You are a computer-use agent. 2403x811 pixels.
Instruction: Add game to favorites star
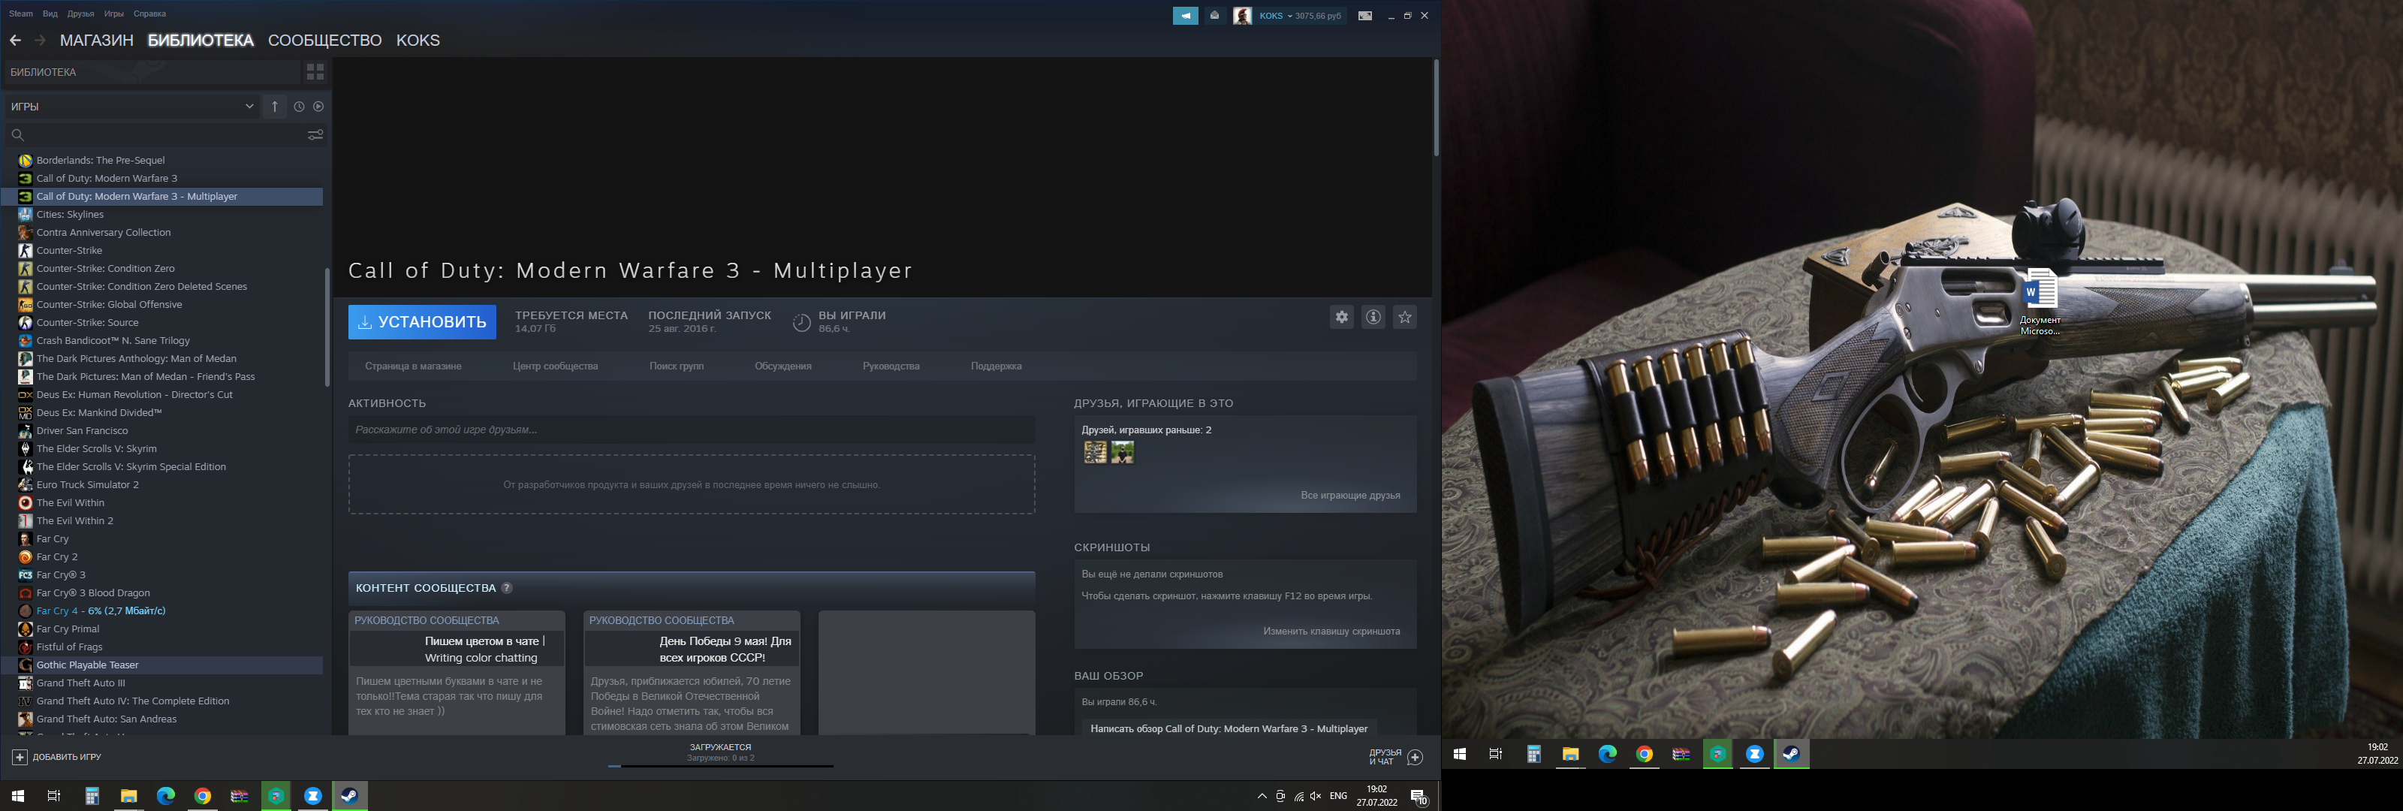(1405, 318)
